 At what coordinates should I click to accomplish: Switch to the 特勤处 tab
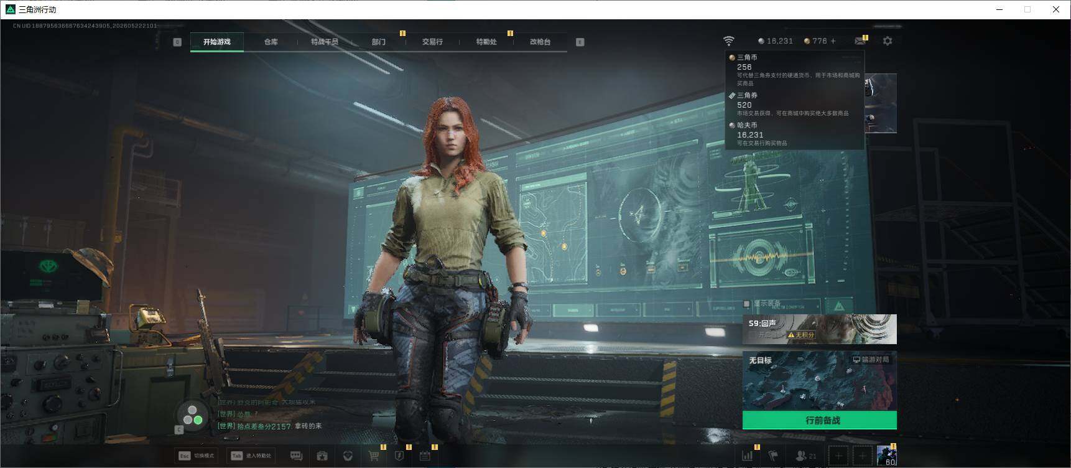486,42
